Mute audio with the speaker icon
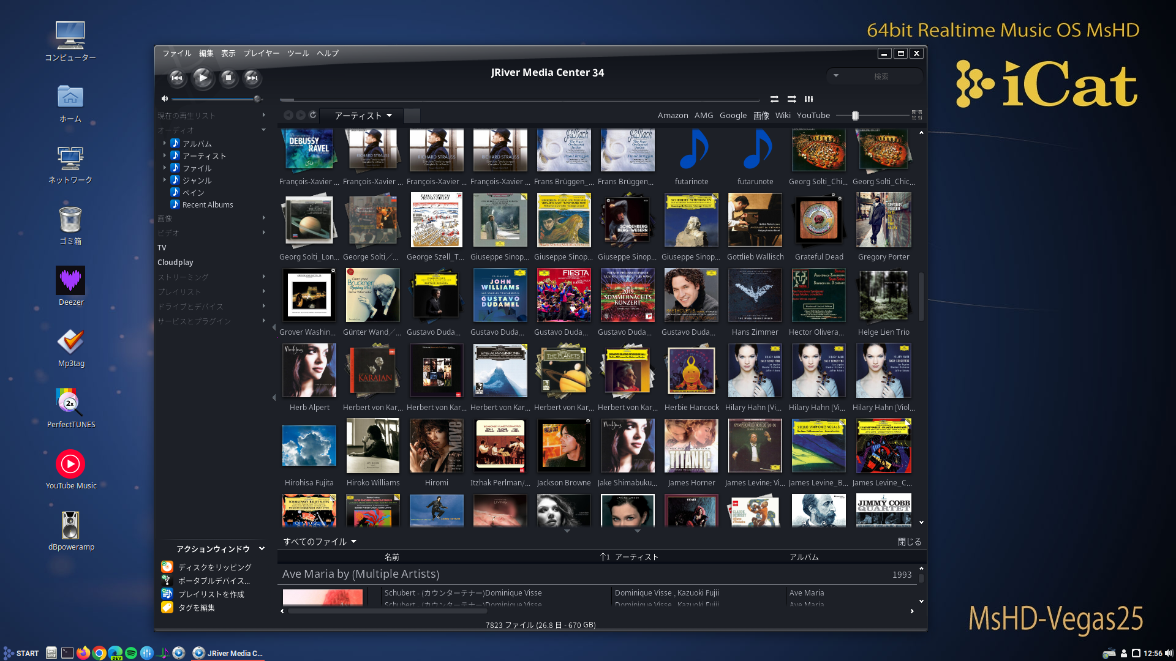Image resolution: width=1176 pixels, height=661 pixels. (164, 99)
